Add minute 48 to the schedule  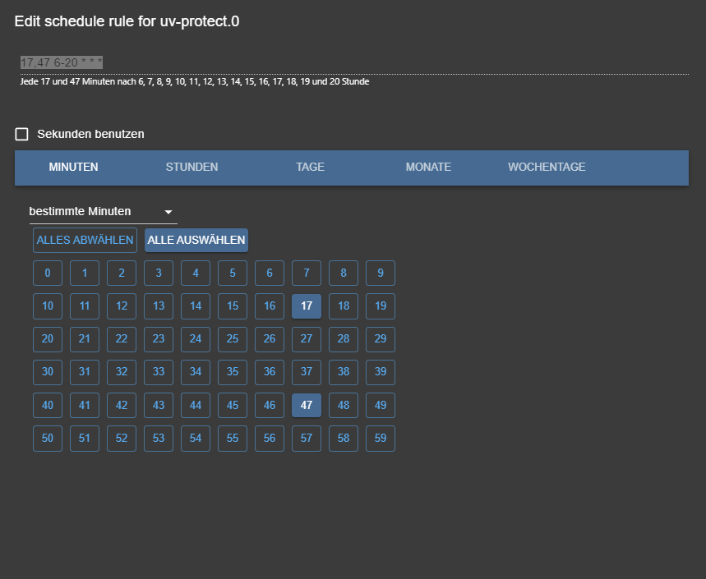click(x=344, y=405)
